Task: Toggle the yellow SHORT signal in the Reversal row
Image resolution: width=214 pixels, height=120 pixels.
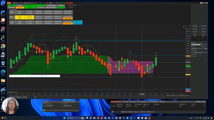Action: (20, 18)
